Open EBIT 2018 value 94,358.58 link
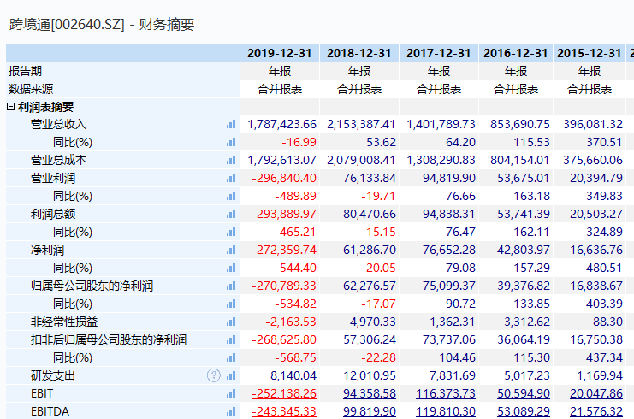Viewport: 634px width, 419px height. click(x=370, y=393)
